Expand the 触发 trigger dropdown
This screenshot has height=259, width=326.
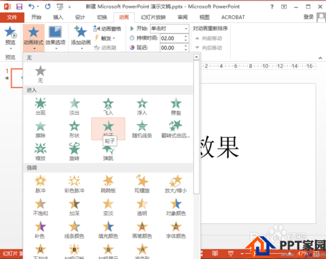click(105, 38)
